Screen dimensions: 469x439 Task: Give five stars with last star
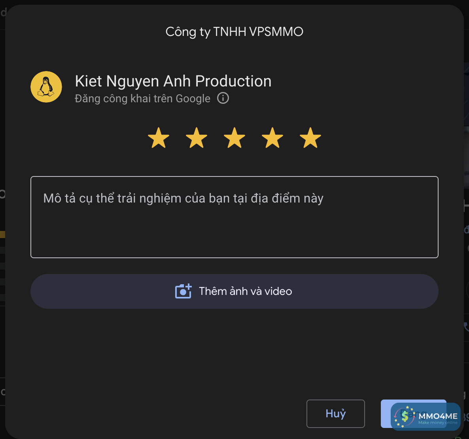(310, 138)
